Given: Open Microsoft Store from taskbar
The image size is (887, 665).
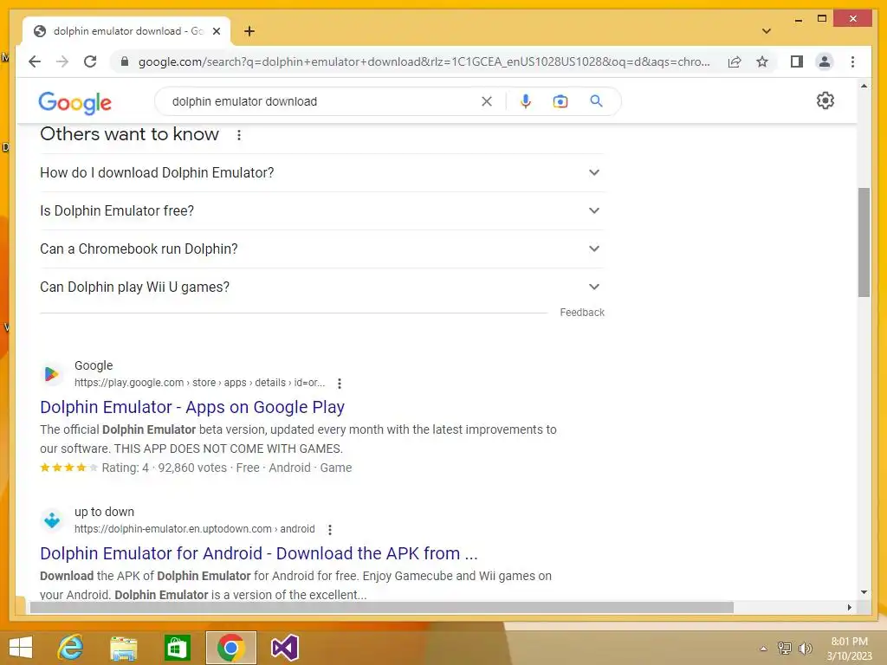Looking at the screenshot, I should [177, 648].
